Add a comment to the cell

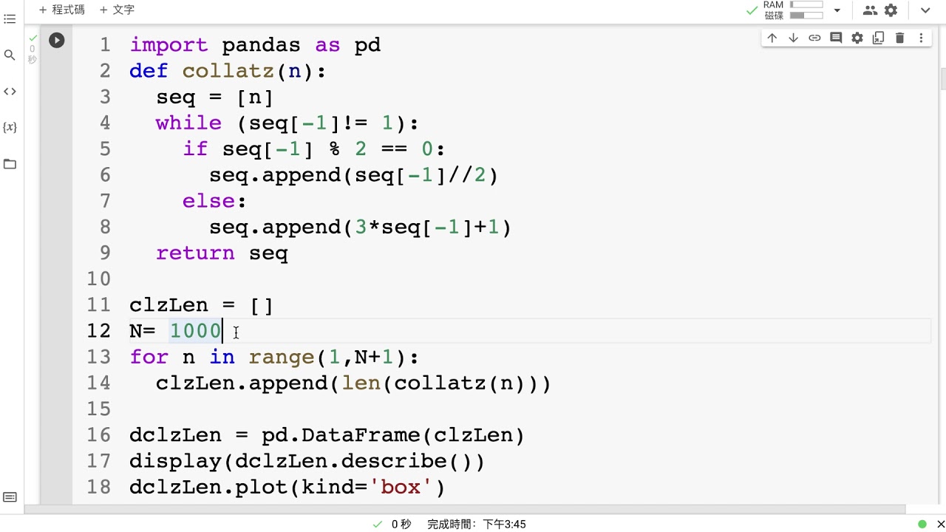point(836,38)
